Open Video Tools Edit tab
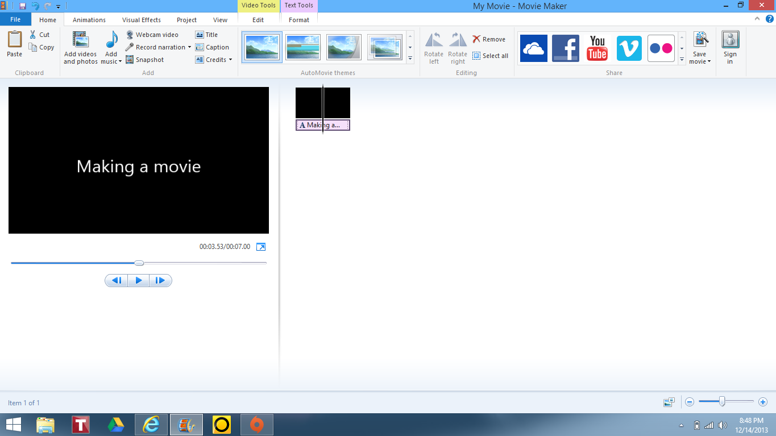This screenshot has width=776, height=436. tap(258, 20)
